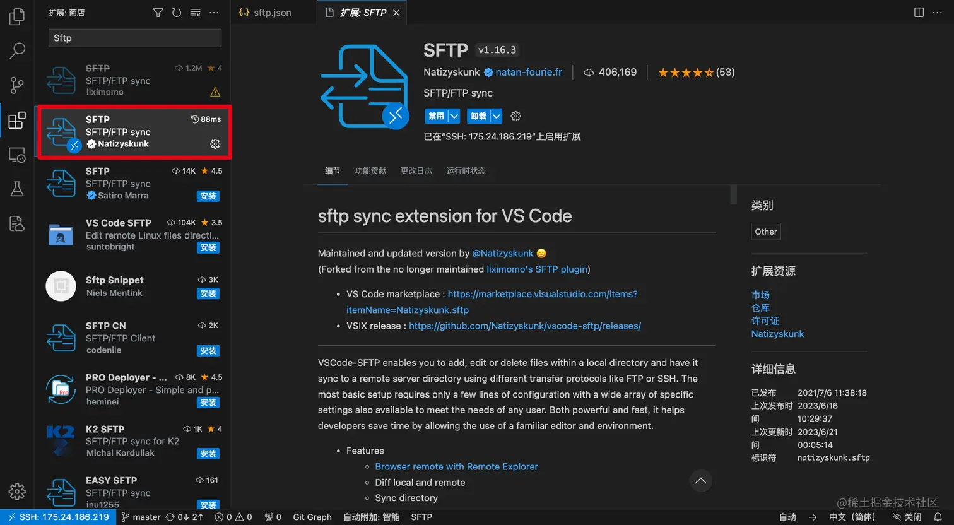Open the SFTP view in activity bar
This screenshot has width=954, height=525.
[17, 223]
